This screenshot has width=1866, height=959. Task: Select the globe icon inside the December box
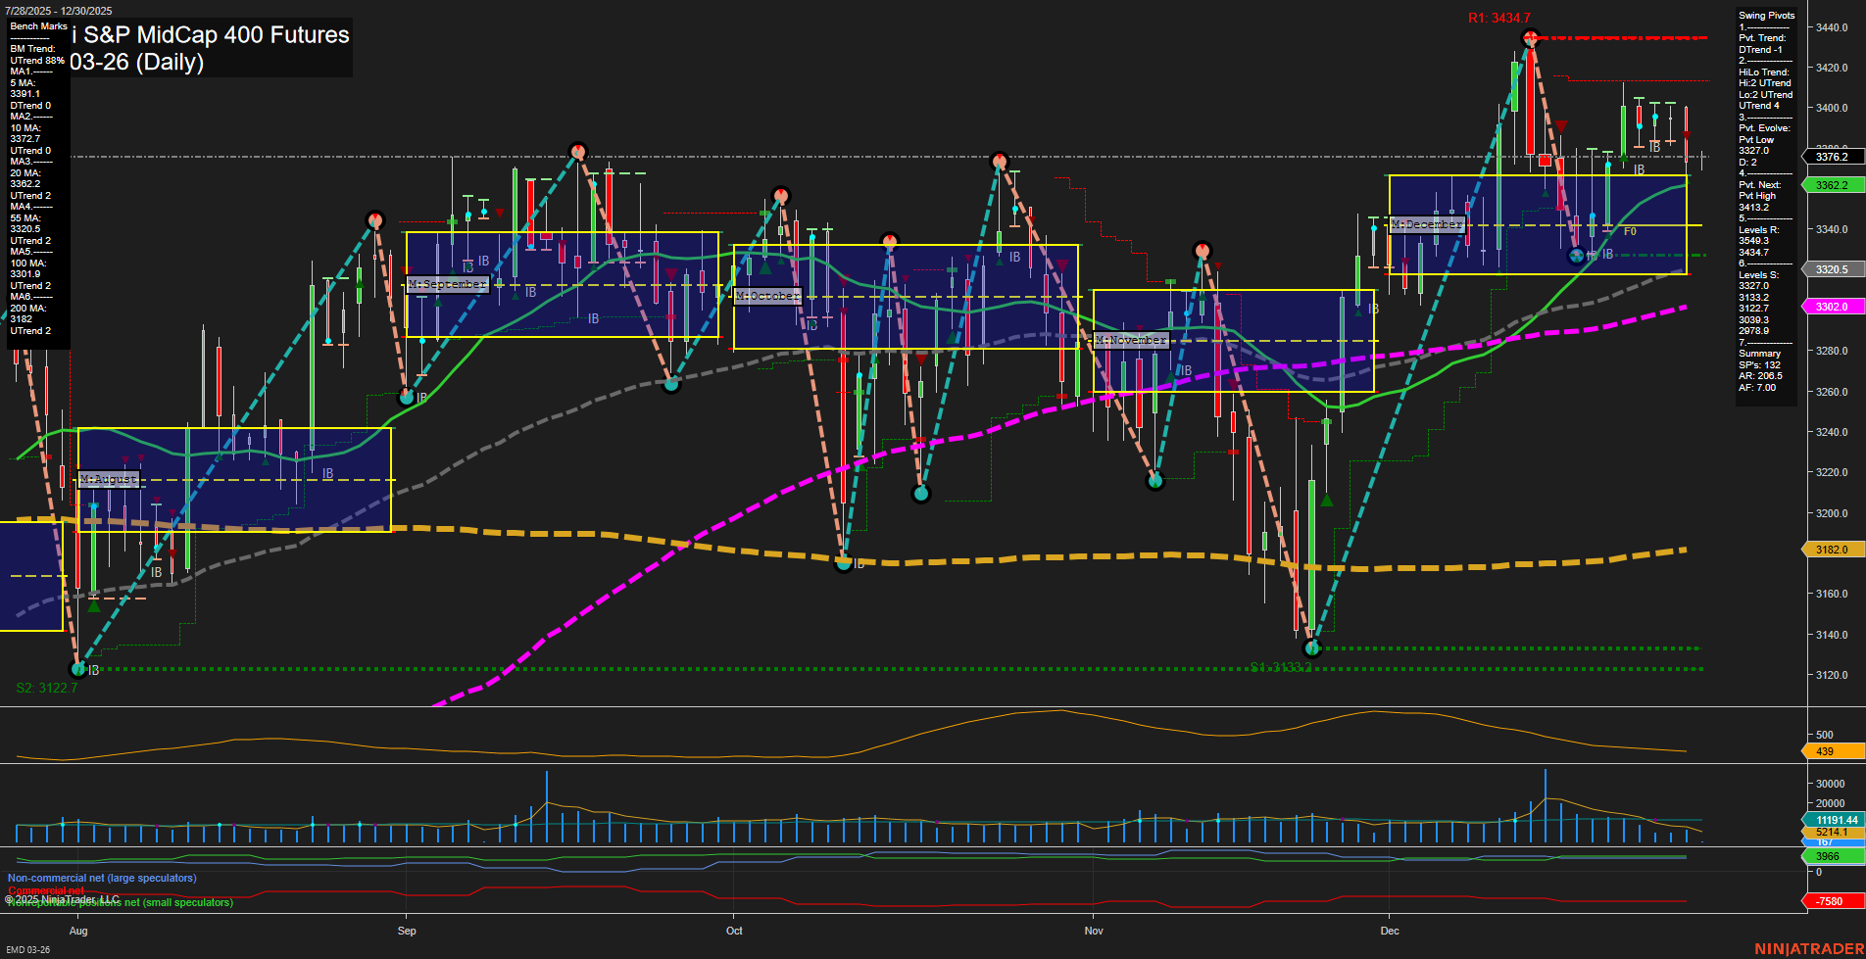tap(1577, 255)
